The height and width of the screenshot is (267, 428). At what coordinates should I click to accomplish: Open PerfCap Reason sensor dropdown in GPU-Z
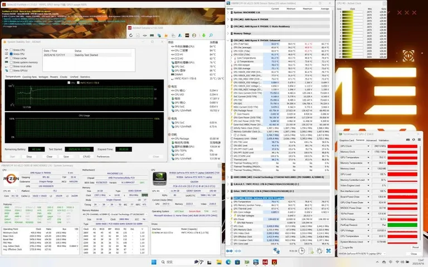pyautogui.click(x=368, y=225)
